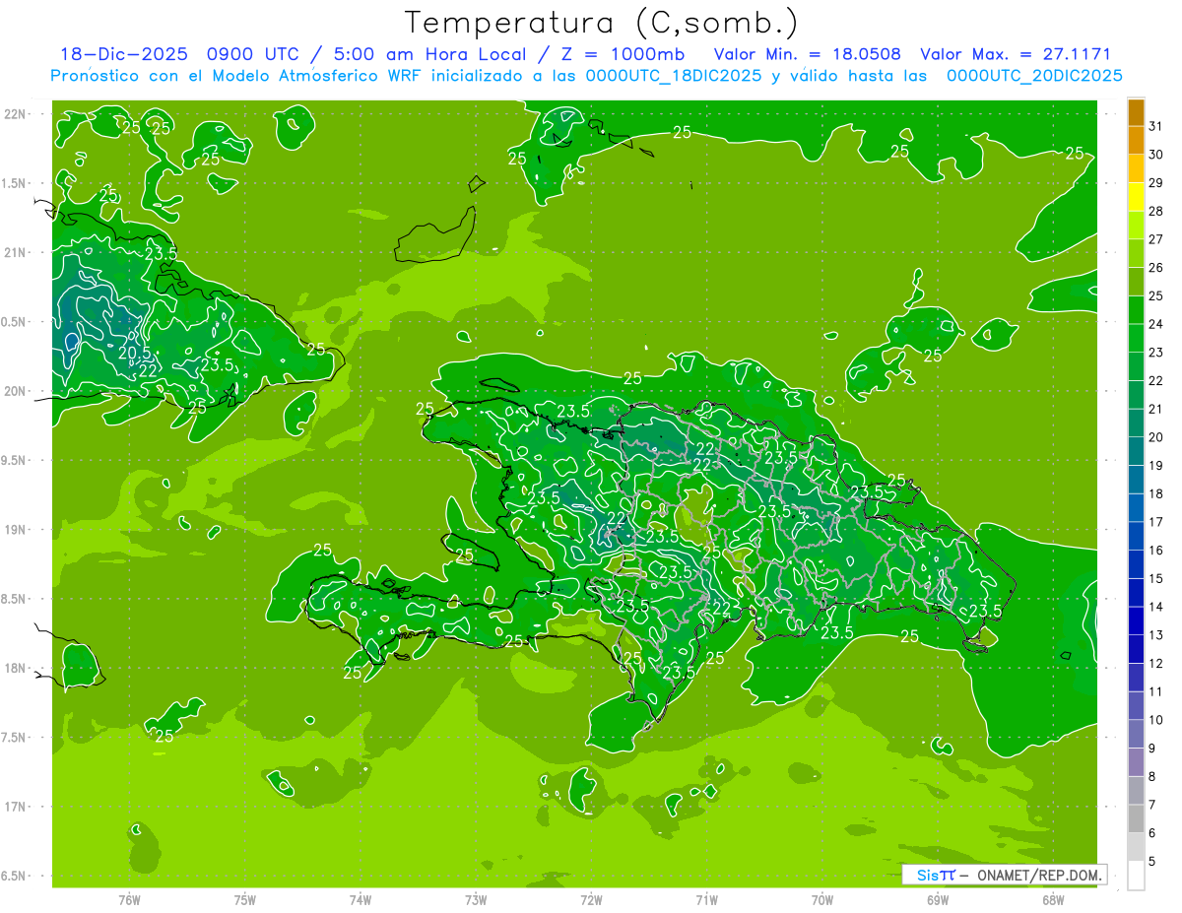Click the color scale label "5"
The width and height of the screenshot is (1182, 913).
coord(1152,862)
